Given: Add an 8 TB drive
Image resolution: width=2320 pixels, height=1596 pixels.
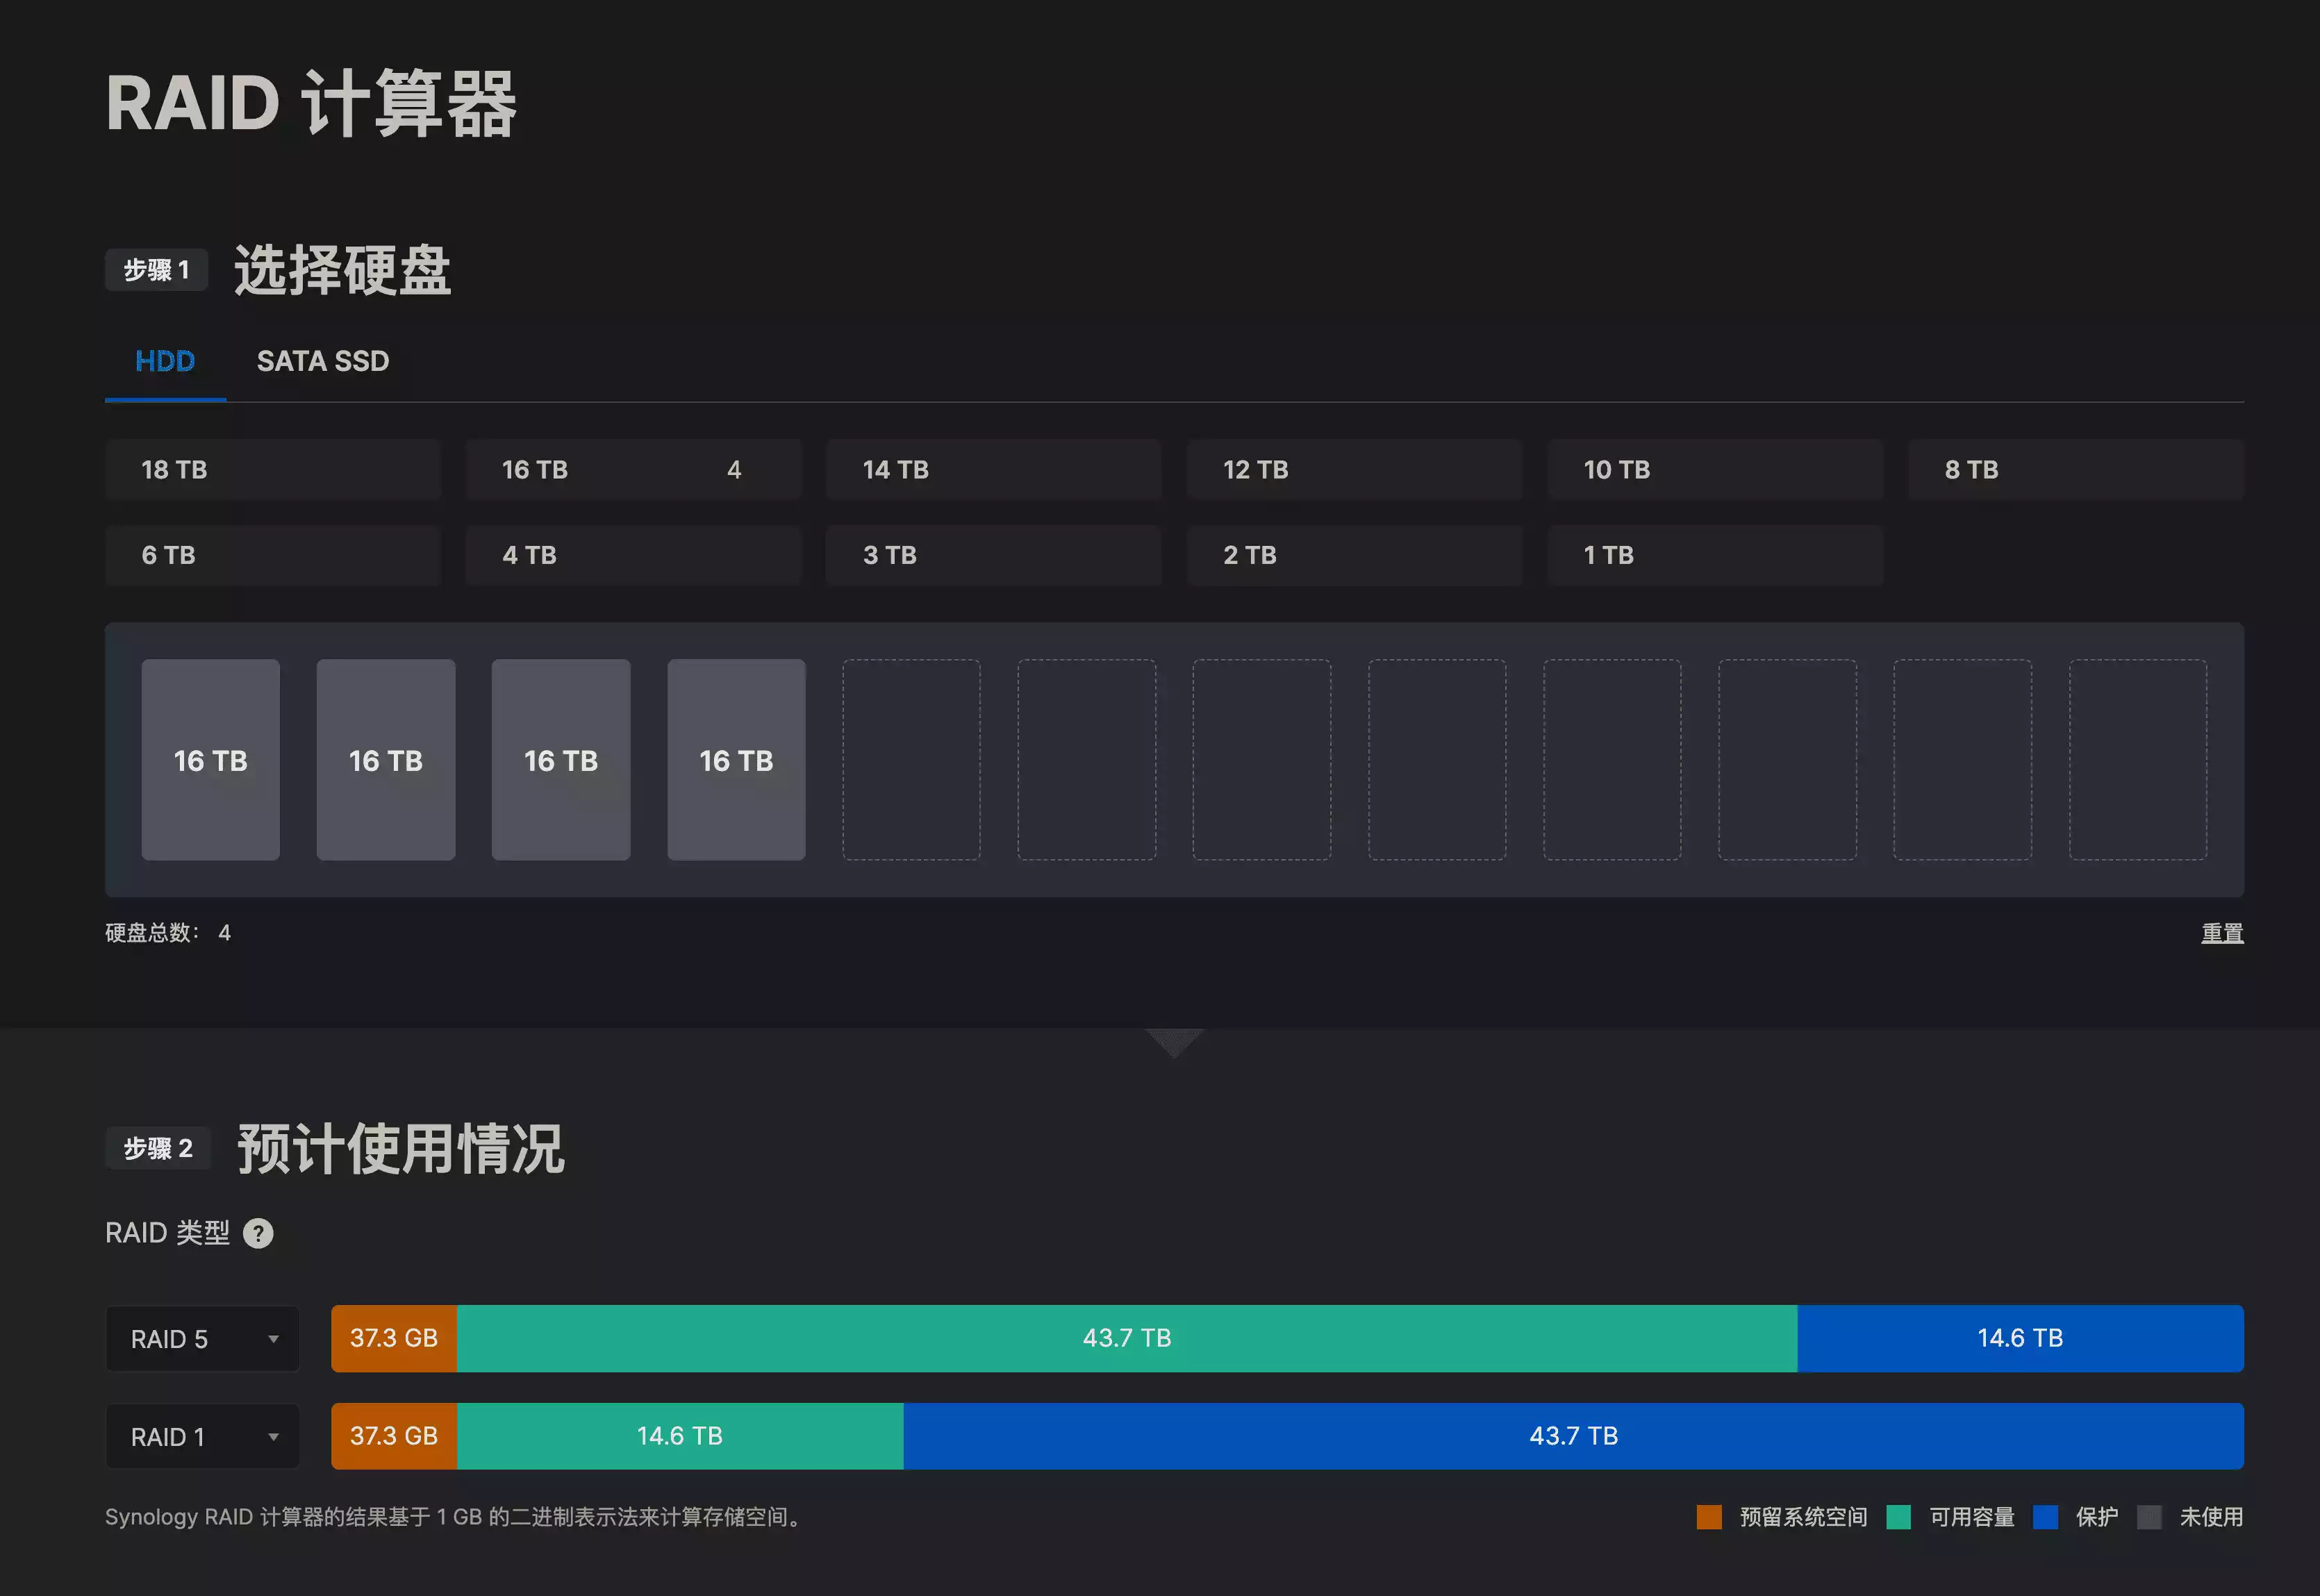Looking at the screenshot, I should (2075, 470).
